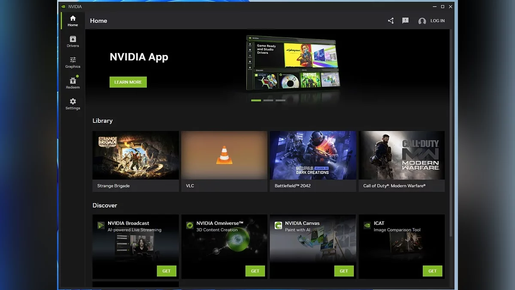Image resolution: width=515 pixels, height=290 pixels.
Task: Open the Strange Brigade game thumbnail
Action: tap(136, 155)
